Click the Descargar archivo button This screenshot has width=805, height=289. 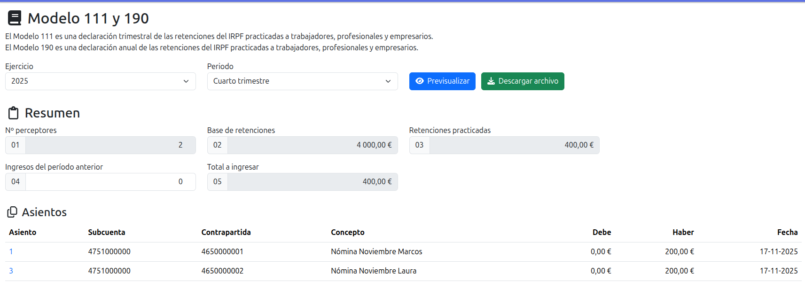(523, 81)
